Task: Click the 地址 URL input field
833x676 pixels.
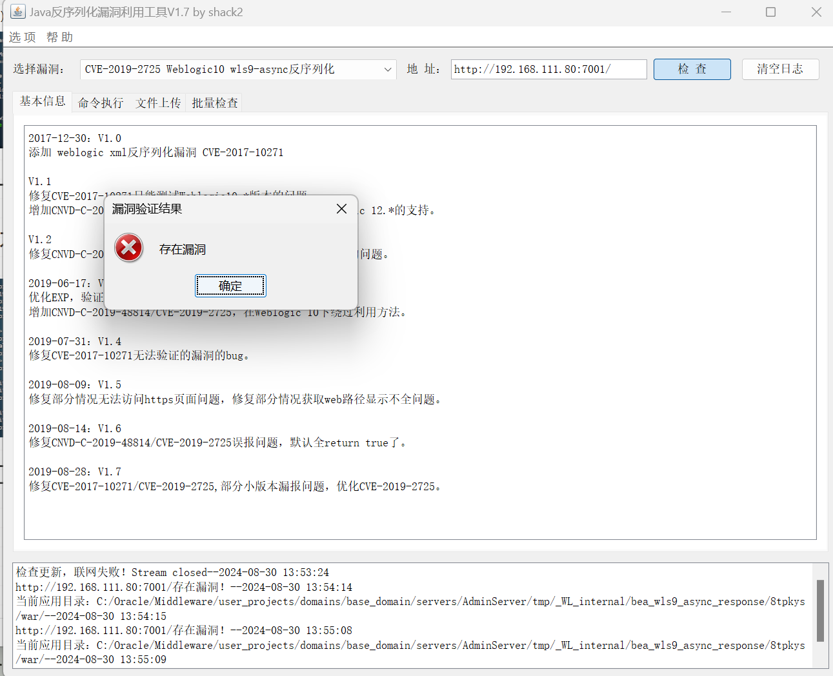Action: click(x=548, y=69)
